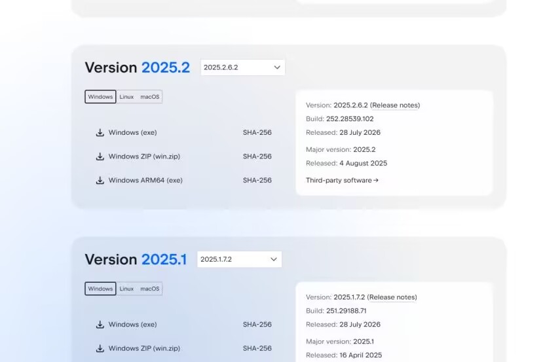
Task: Open SHA-256 for 2025.1 Windows (exe)
Action: coord(257,325)
